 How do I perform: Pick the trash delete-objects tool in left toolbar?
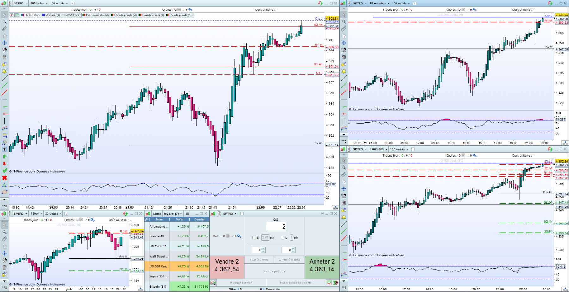pos(4,57)
